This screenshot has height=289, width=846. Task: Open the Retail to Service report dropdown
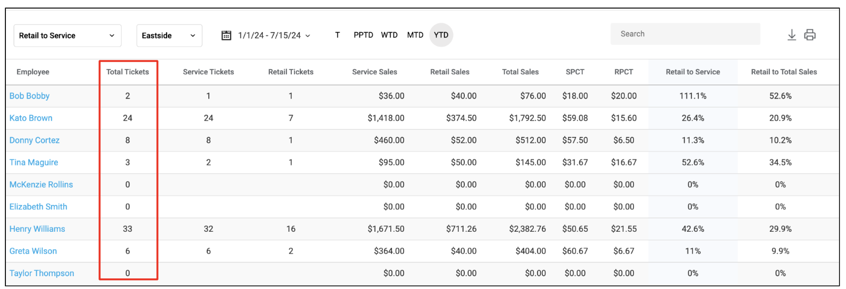(x=67, y=35)
